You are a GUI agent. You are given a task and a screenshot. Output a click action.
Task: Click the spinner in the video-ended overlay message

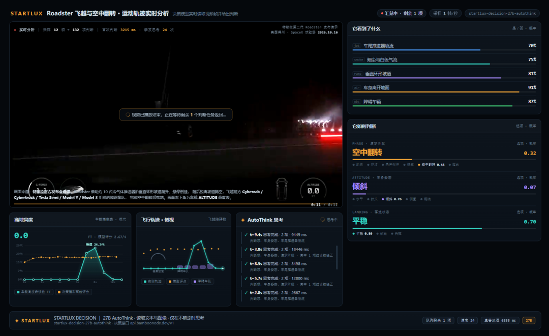(128, 115)
